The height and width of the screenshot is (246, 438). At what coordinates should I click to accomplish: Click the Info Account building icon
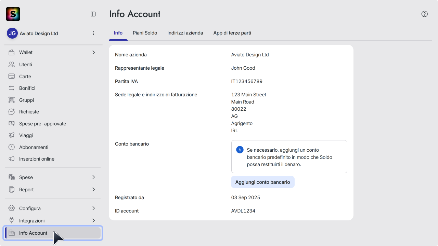(x=12, y=233)
